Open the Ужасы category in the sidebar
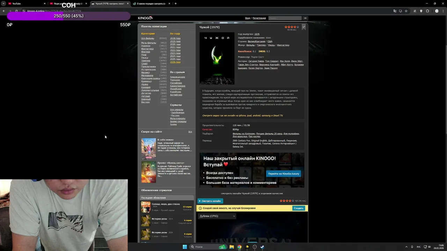The image size is (447, 251). (x=145, y=58)
